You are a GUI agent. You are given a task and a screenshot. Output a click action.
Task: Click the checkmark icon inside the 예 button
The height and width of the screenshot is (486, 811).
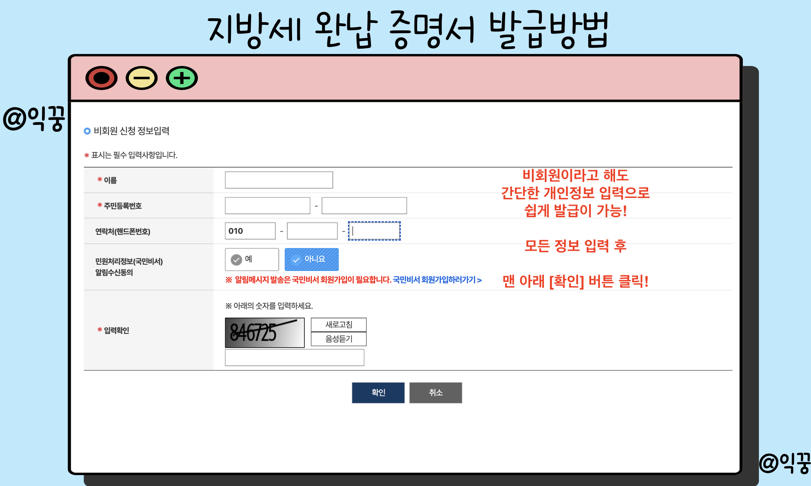click(237, 259)
